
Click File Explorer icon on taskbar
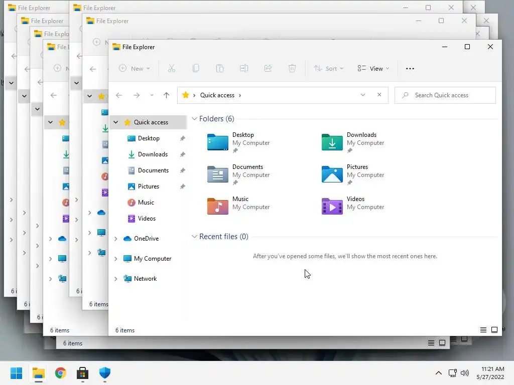38,373
